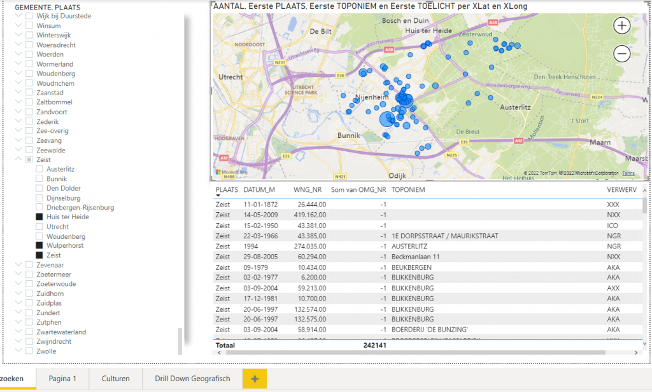The width and height of the screenshot is (652, 392).
Task: Collapse the Zeist municipality tree node
Action: click(x=17, y=160)
